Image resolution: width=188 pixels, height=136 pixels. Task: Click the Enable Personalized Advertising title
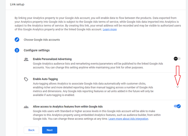52,59
